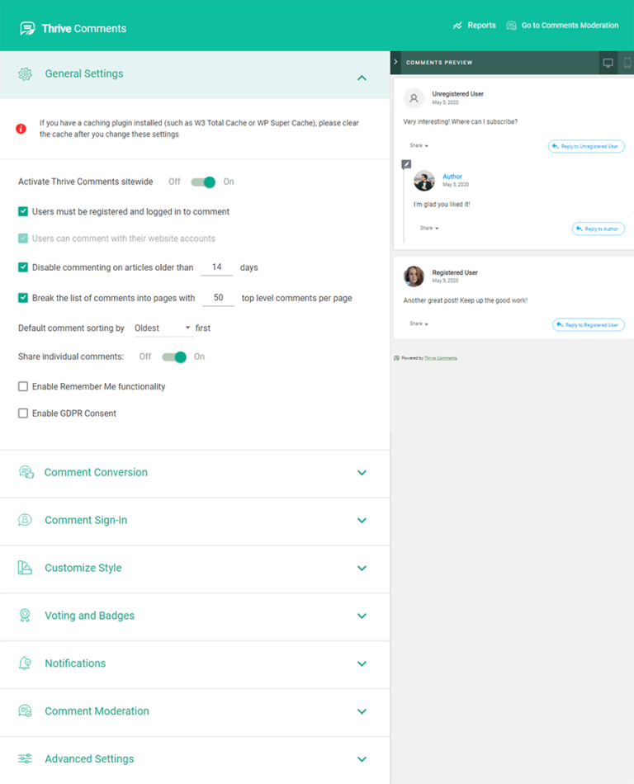
Task: Click the Author name link
Action: pos(452,177)
